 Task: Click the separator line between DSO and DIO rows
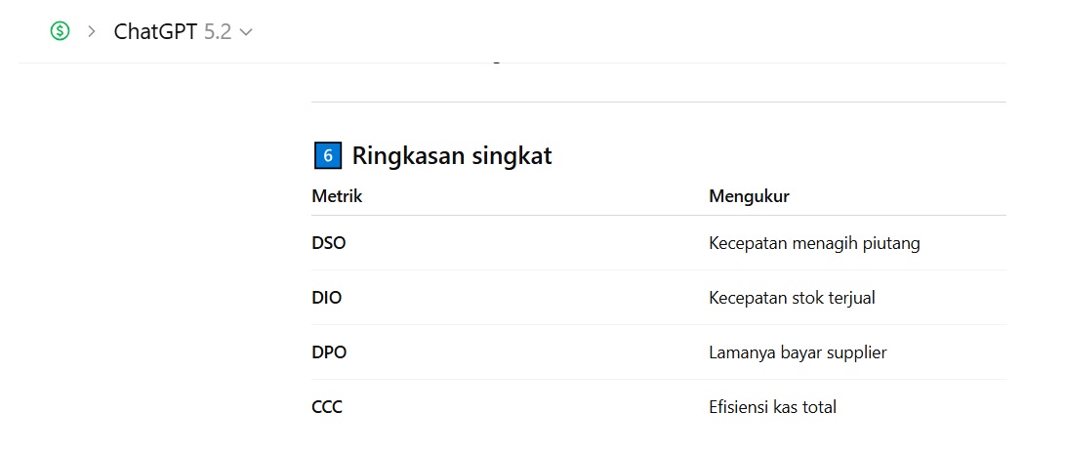click(658, 270)
